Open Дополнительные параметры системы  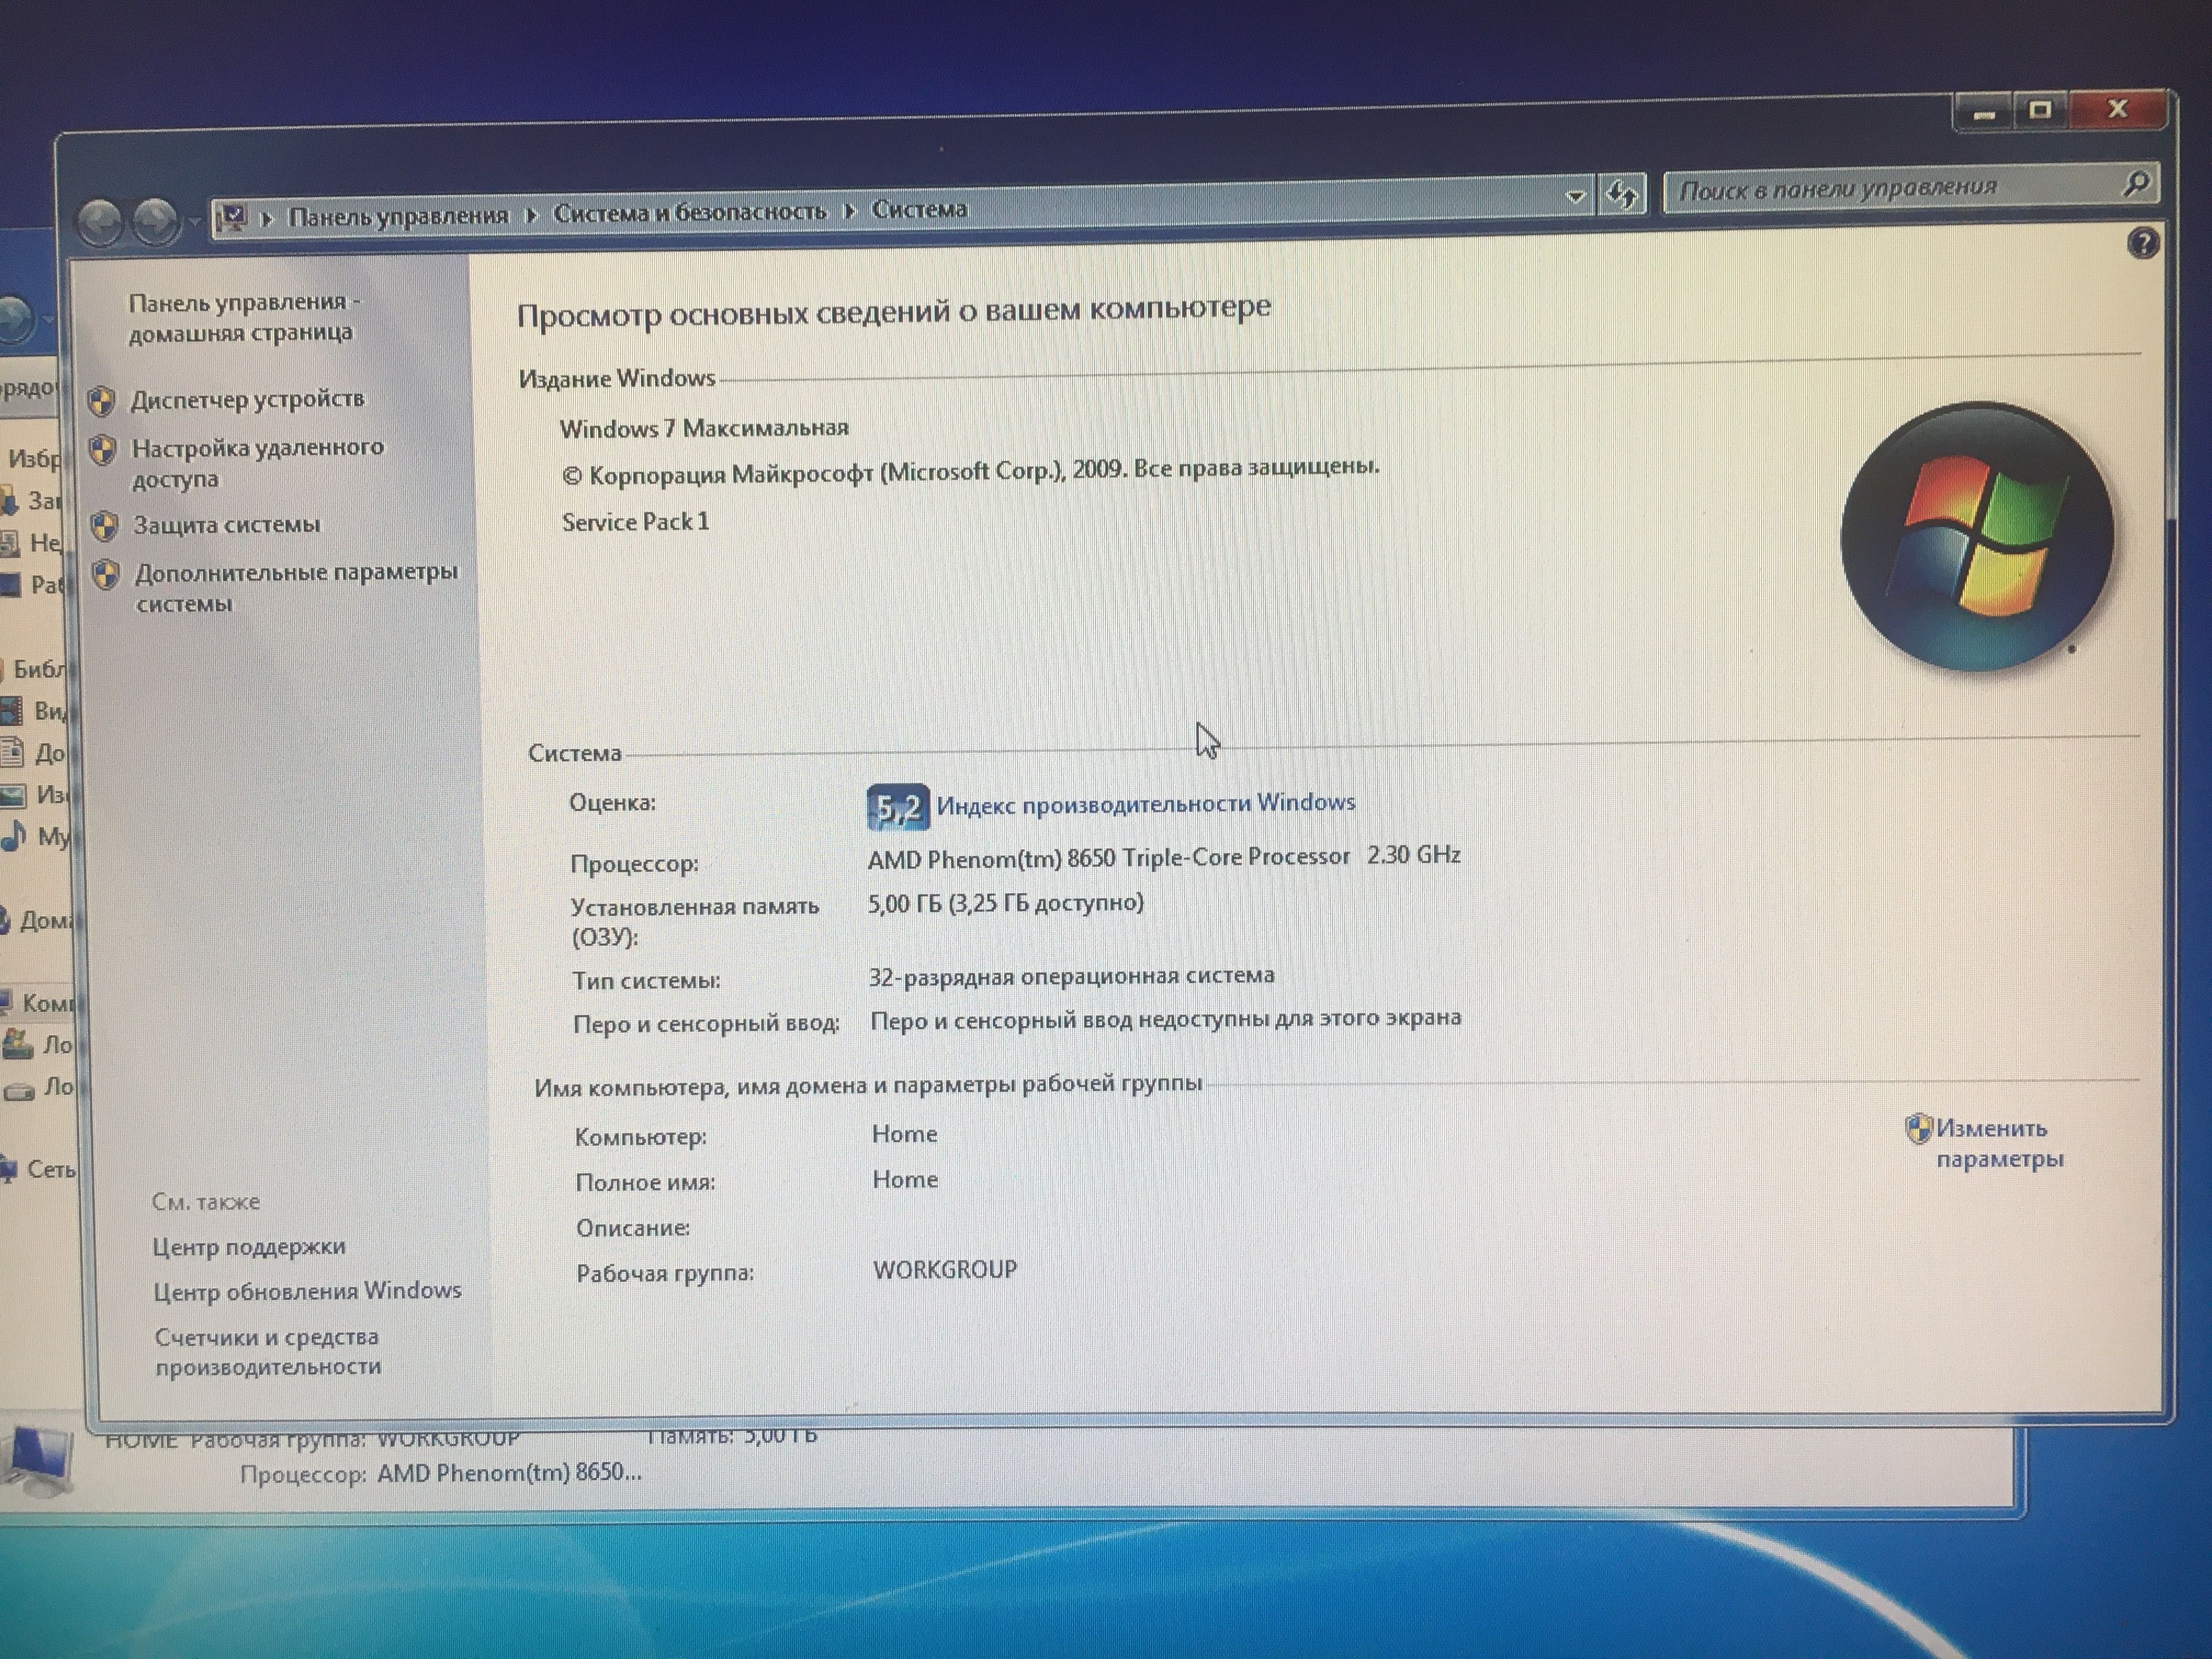tap(296, 587)
